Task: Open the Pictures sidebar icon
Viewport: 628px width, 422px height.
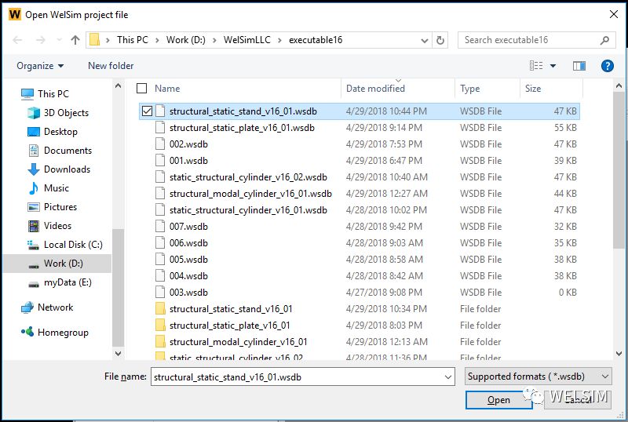Action: coord(34,207)
